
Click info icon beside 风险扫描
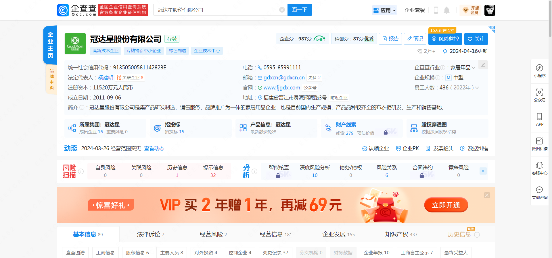[81, 171]
